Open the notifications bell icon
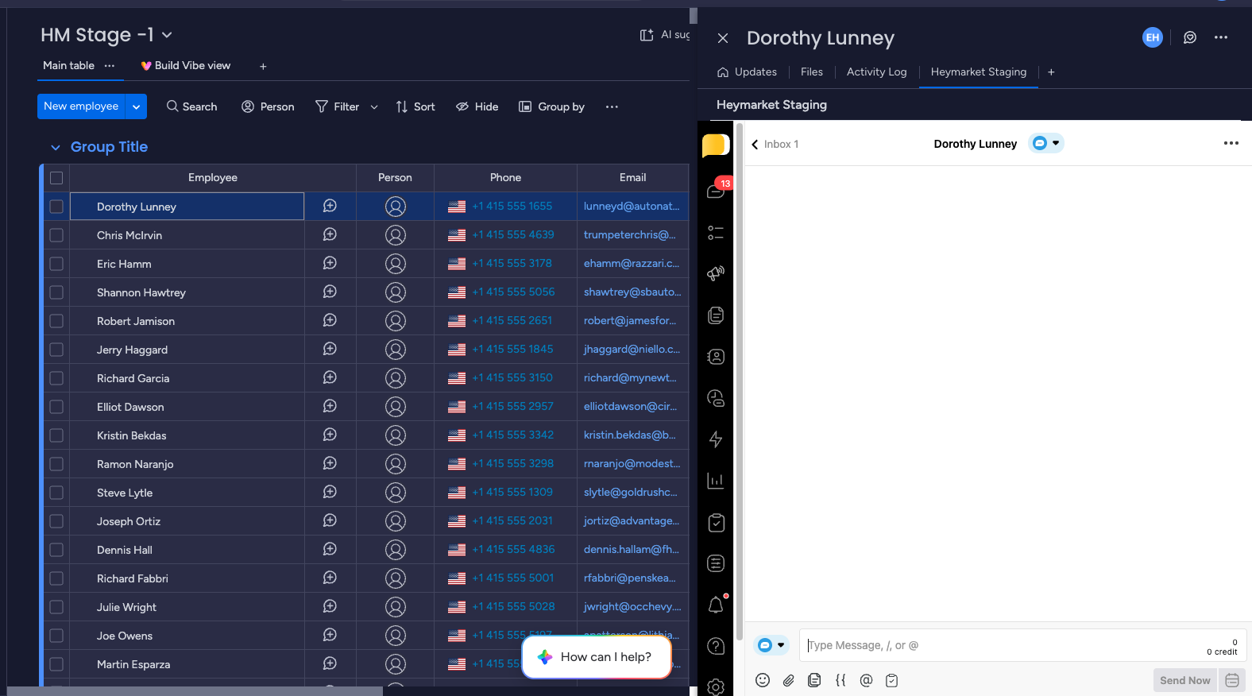 (716, 605)
